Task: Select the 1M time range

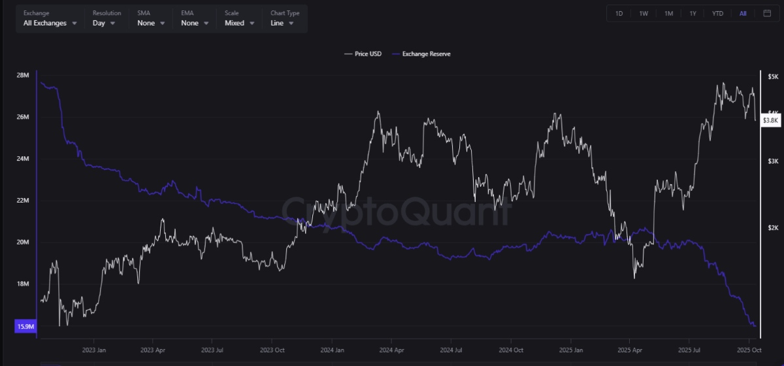Action: pyautogui.click(x=668, y=13)
